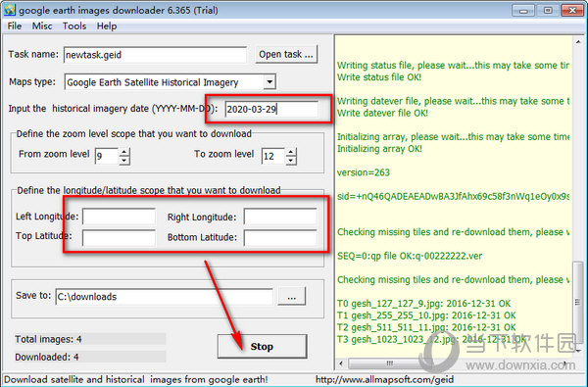Minimize the downloader window
588x387 pixels.
(523, 10)
